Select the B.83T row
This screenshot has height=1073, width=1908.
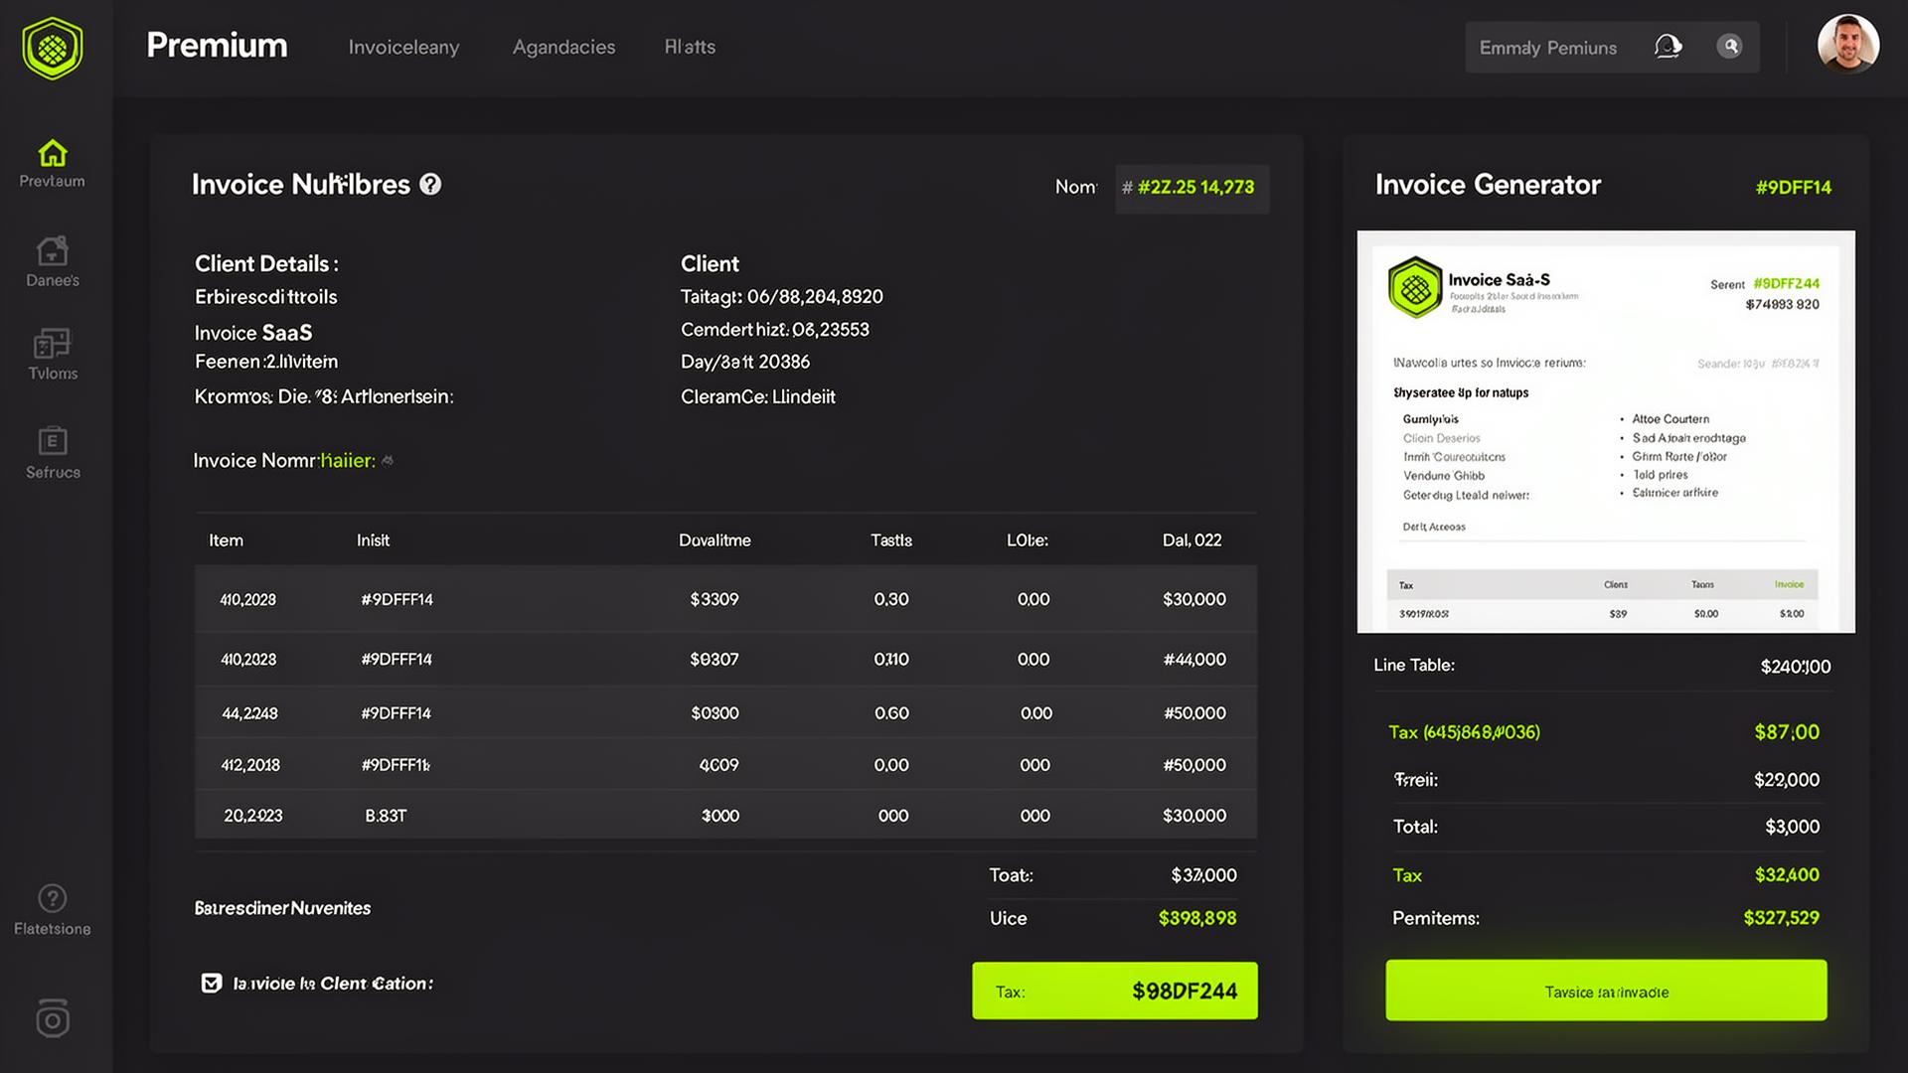[x=725, y=815]
